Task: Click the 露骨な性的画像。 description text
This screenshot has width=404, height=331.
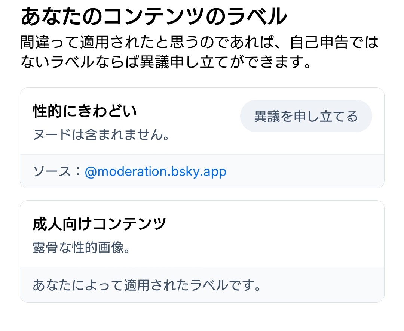Action: pos(81,247)
